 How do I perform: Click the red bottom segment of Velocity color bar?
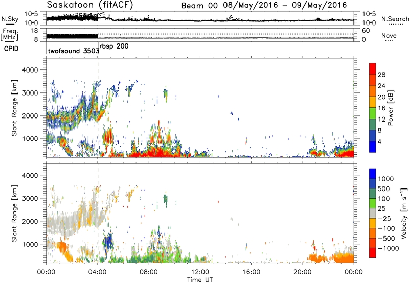click(x=373, y=253)
